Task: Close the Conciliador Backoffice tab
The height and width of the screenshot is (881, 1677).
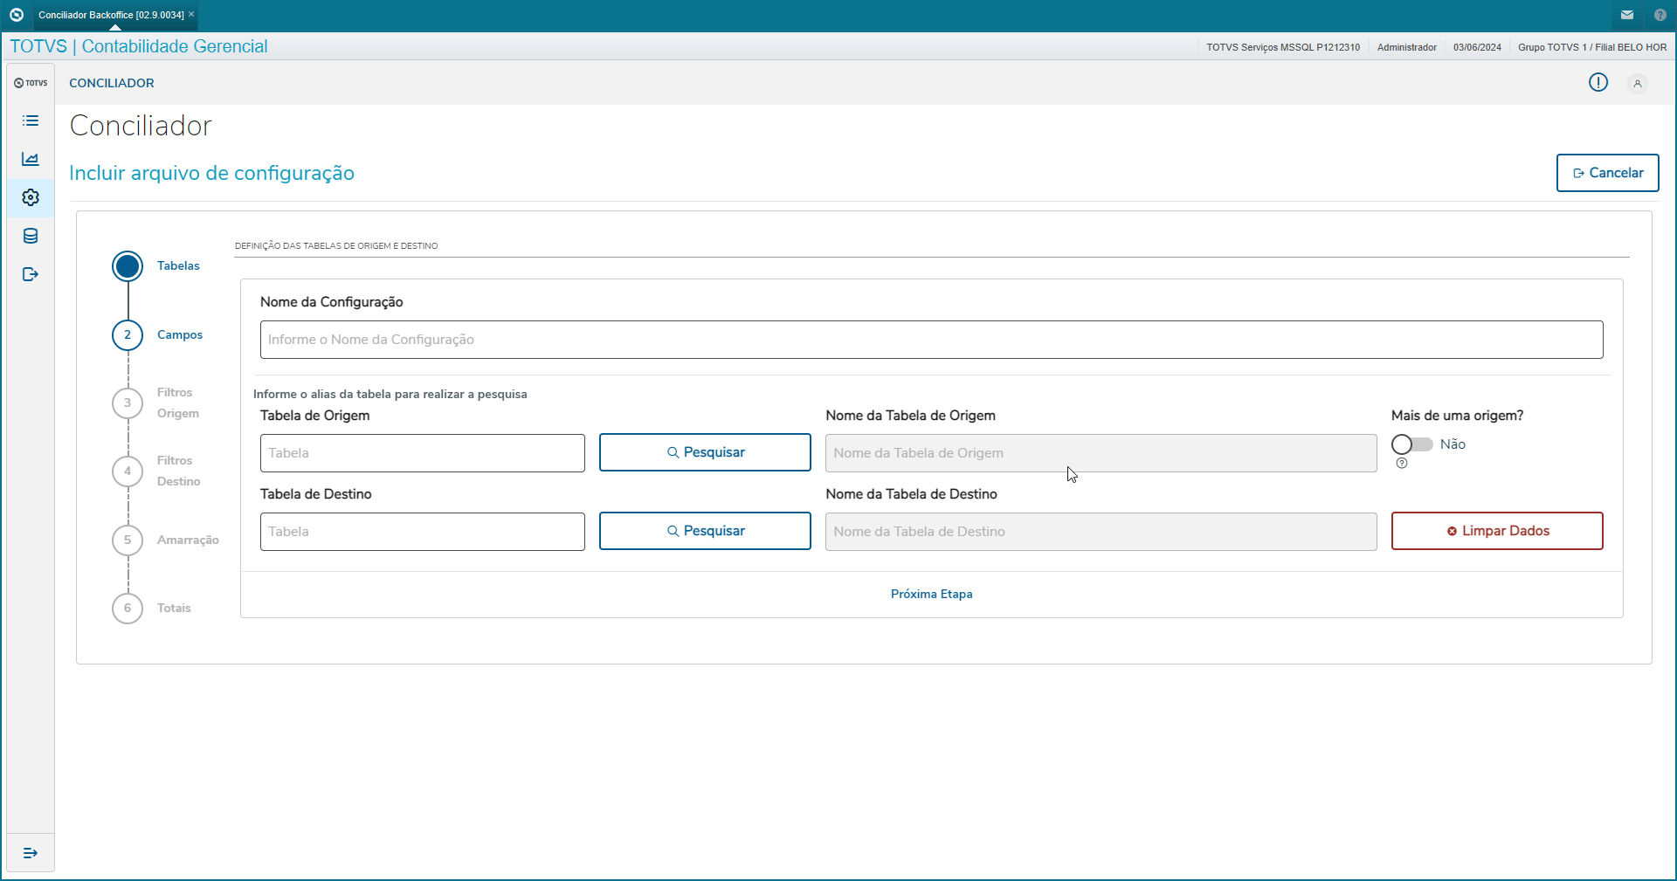Action: tap(191, 14)
